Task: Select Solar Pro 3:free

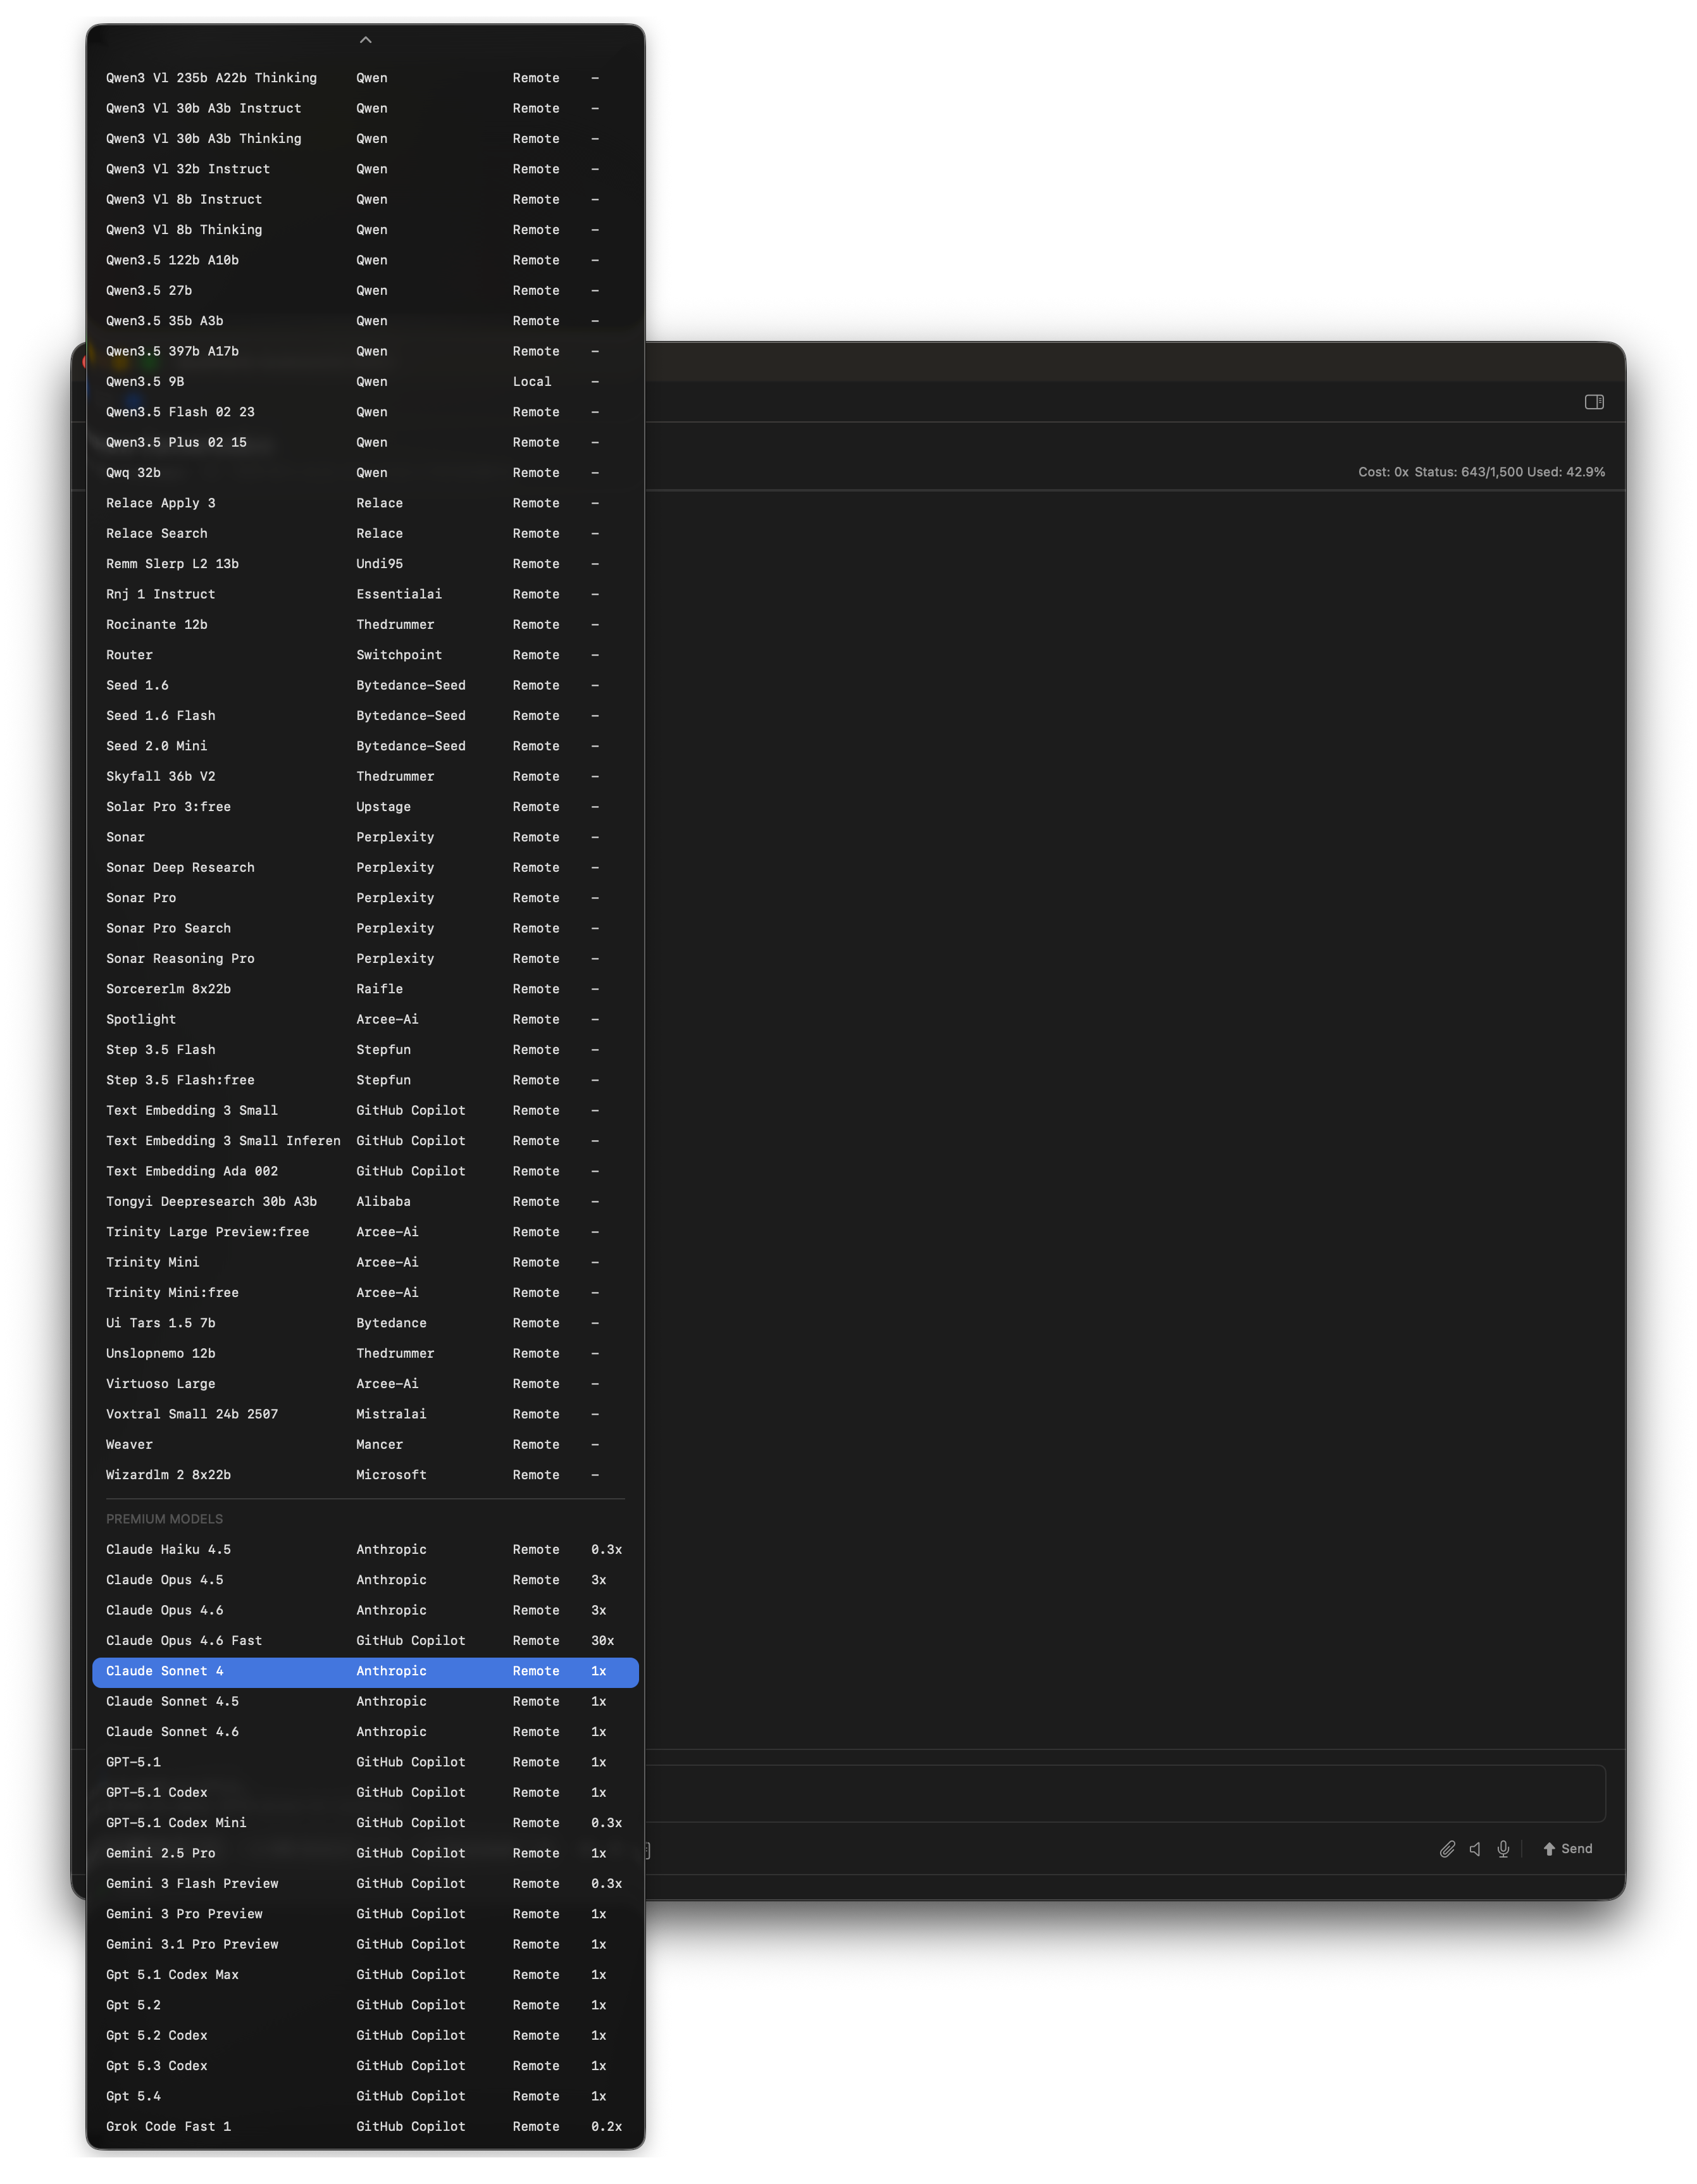Action: tap(365, 807)
